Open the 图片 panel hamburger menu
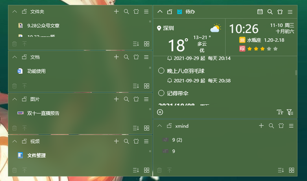The height and width of the screenshot is (181, 307). point(146,99)
